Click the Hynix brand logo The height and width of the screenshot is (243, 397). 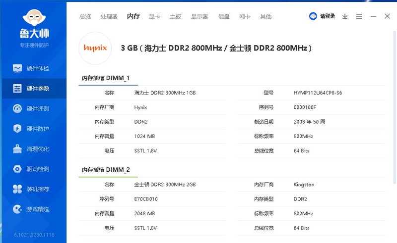point(95,48)
